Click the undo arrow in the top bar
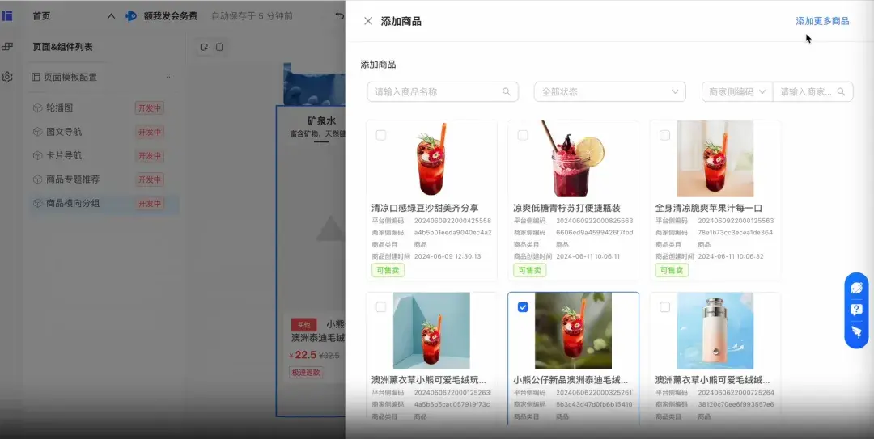This screenshot has height=439, width=874. coord(339,15)
